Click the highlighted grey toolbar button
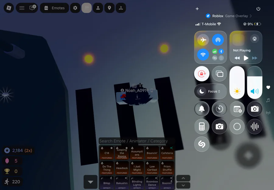The height and width of the screenshot is (190, 274). (87, 8)
